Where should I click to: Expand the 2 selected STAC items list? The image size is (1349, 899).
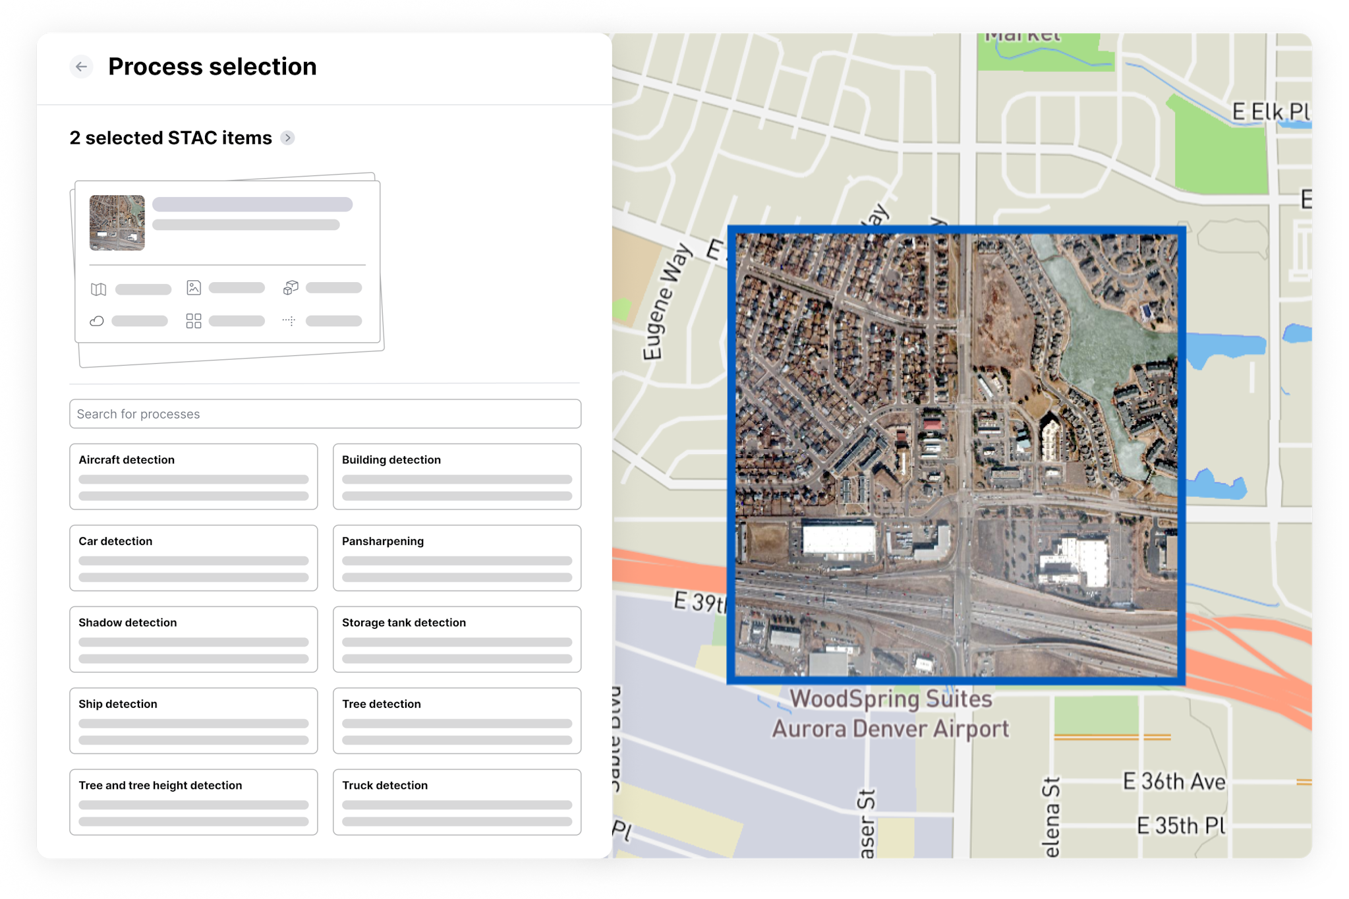click(x=288, y=138)
